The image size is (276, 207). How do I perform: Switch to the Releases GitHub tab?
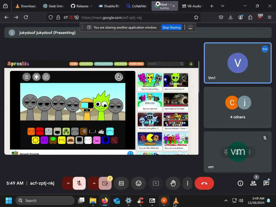[81, 6]
